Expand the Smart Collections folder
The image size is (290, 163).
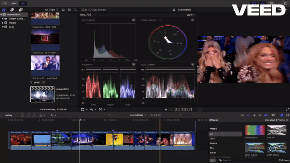click(x=3, y=19)
